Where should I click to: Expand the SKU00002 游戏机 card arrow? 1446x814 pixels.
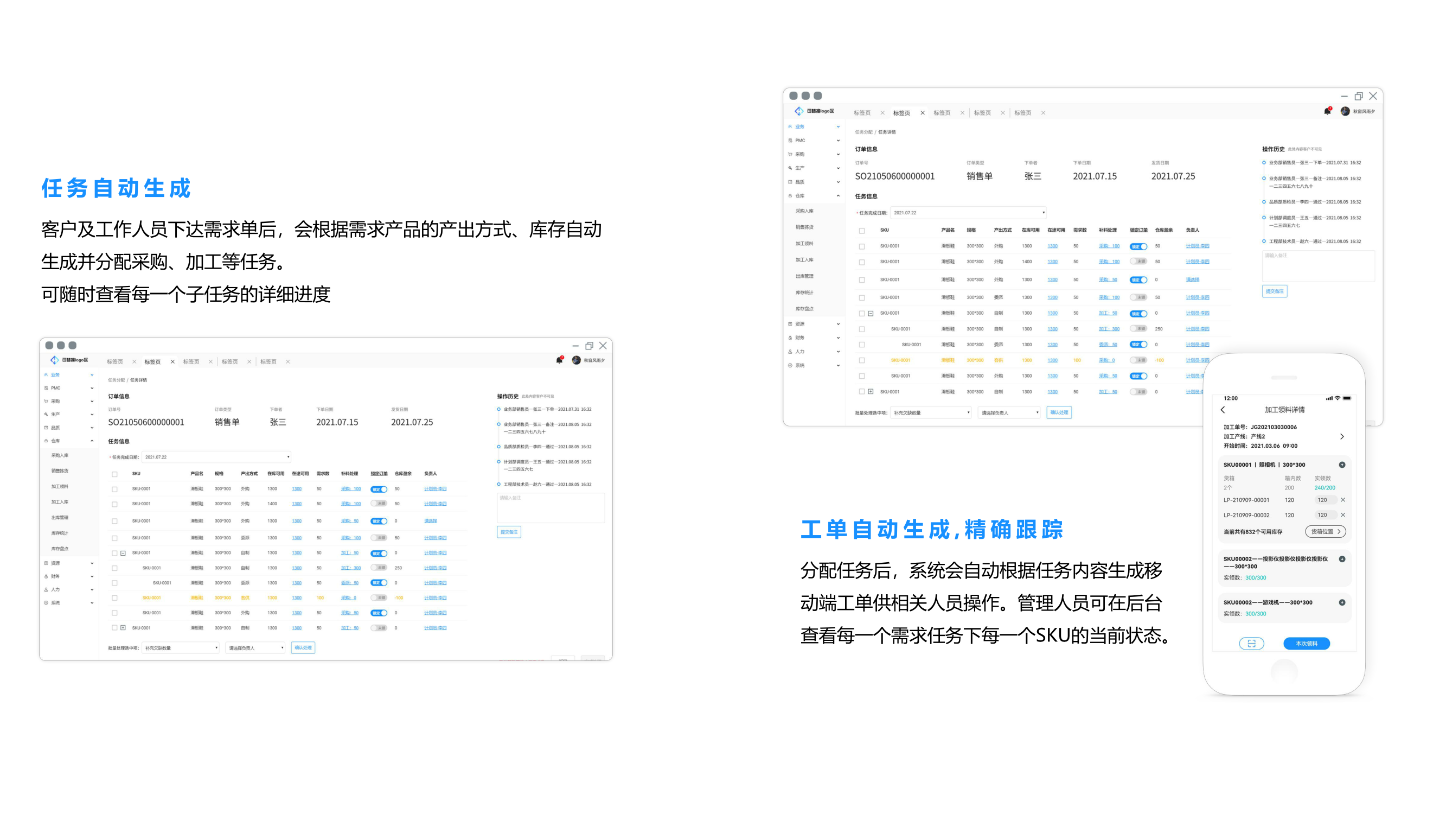click(1342, 602)
